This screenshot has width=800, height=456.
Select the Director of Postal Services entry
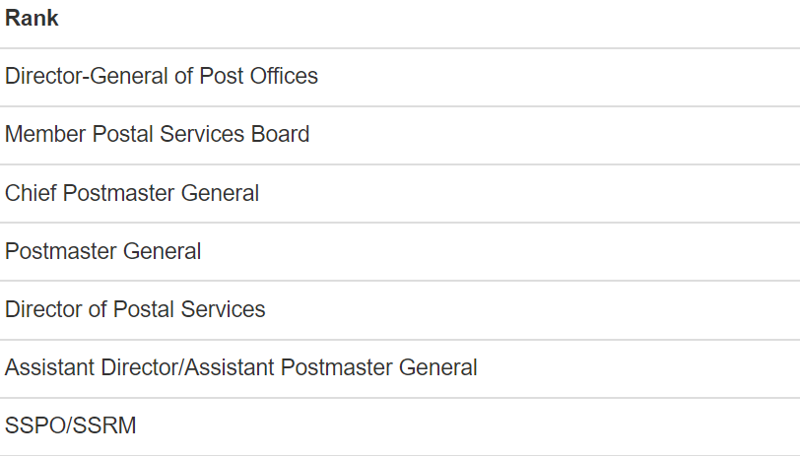(x=135, y=309)
